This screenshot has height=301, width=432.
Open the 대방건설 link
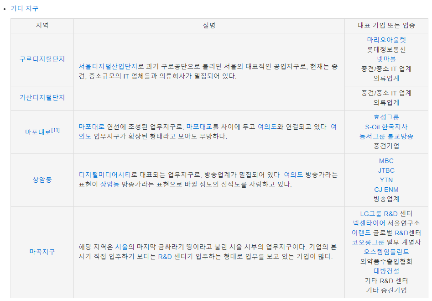click(386, 271)
